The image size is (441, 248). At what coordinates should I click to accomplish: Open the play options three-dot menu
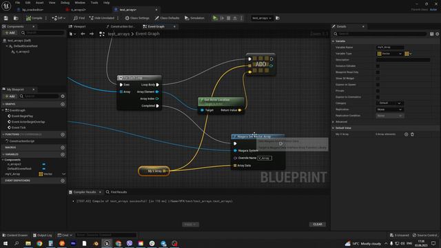(x=241, y=18)
